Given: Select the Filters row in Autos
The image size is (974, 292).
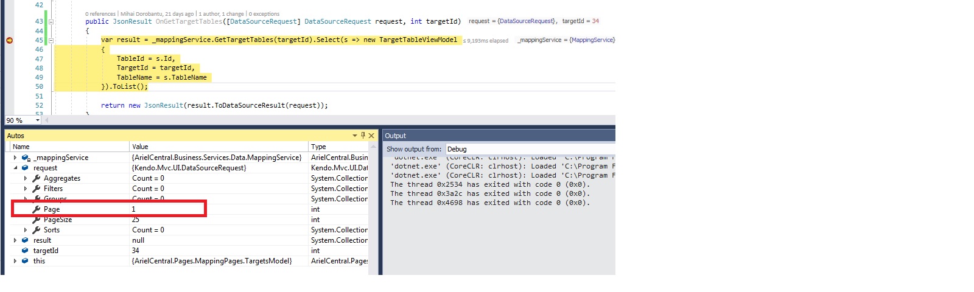Looking at the screenshot, I should 189,189.
